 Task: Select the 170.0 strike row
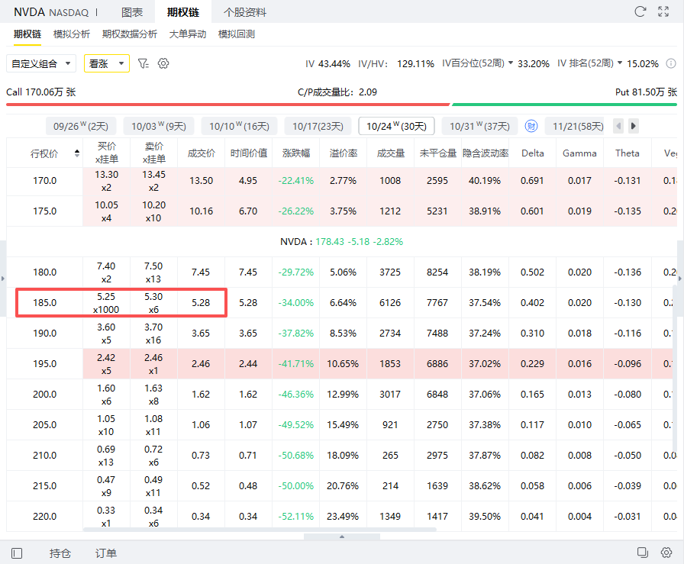click(341, 181)
